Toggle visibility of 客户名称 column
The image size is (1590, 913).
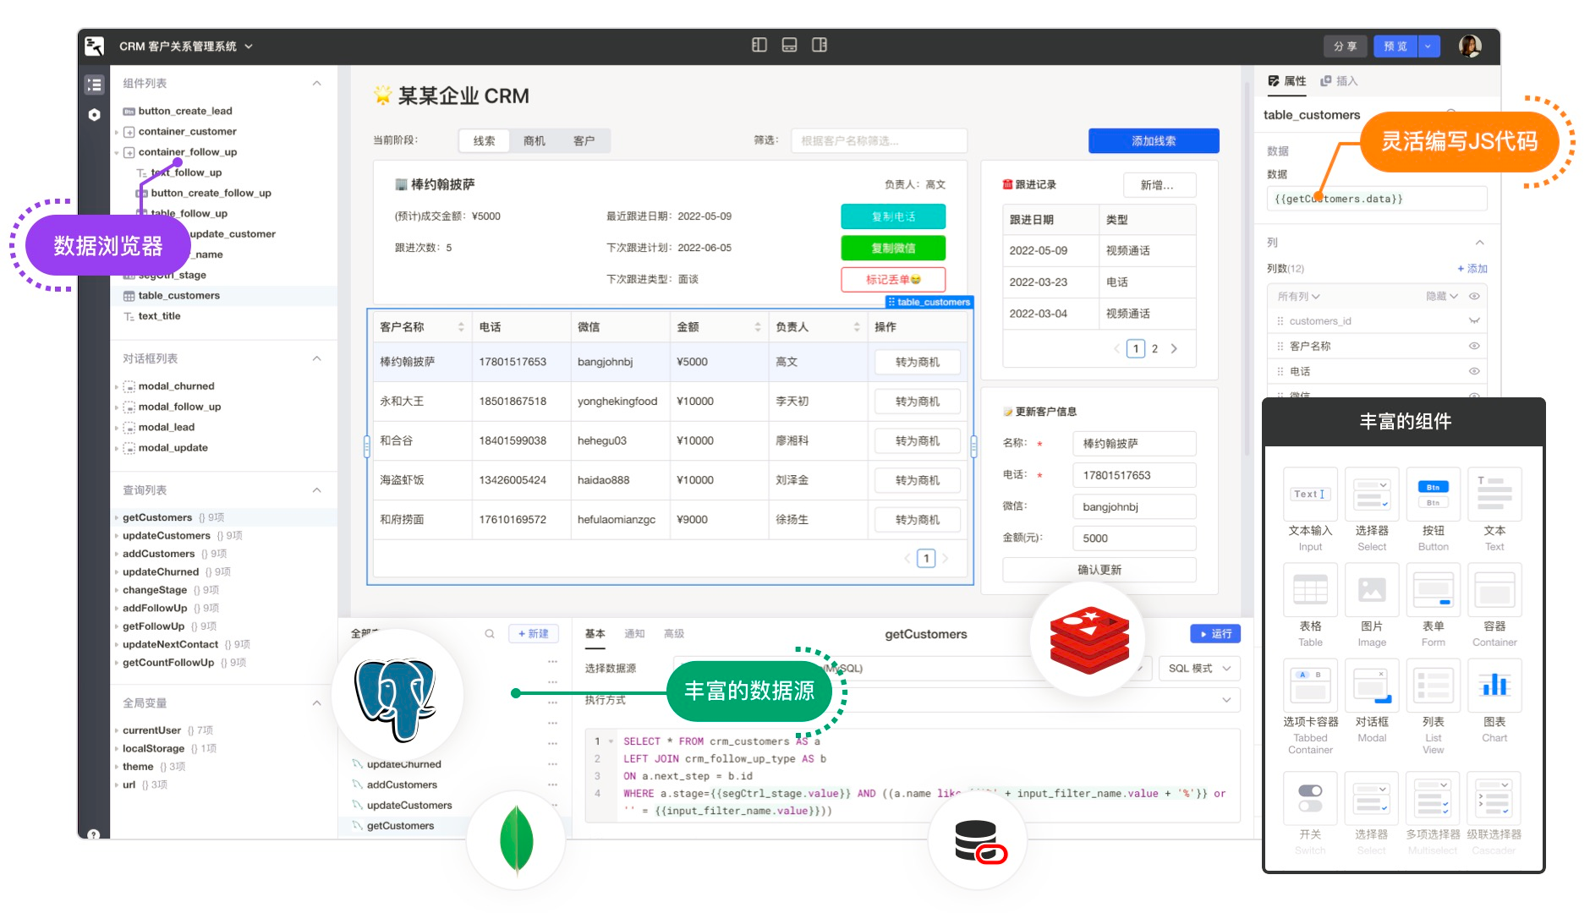(1474, 346)
